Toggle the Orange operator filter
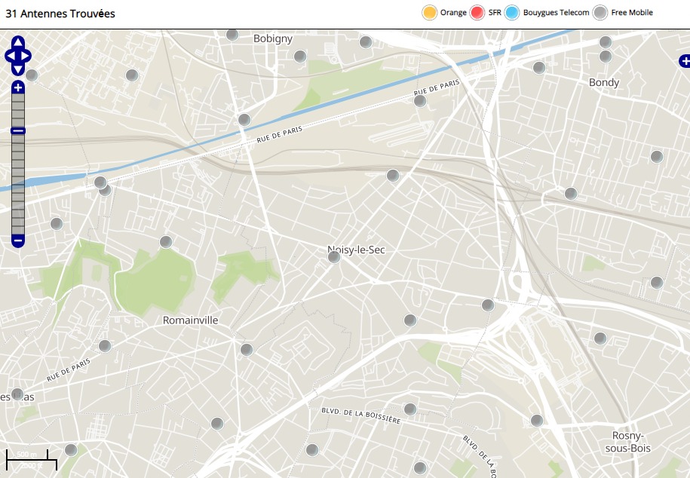The width and height of the screenshot is (690, 478). (430, 13)
